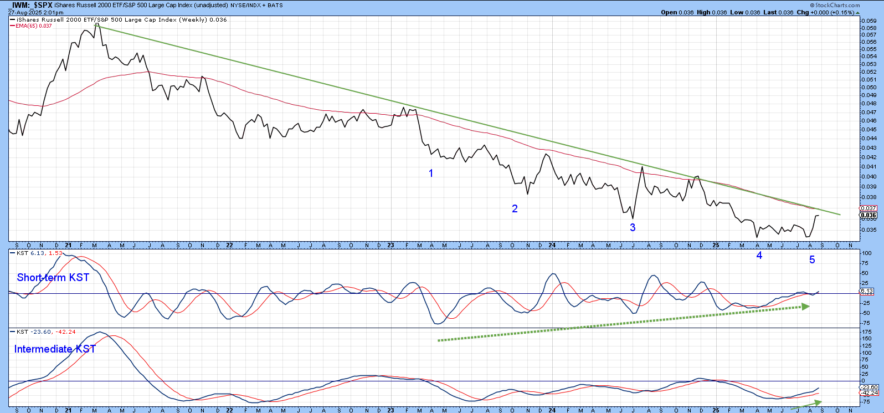Screen dimensions: 884x413
Task: Click the year 23 marker on price time axis
Action: point(390,245)
